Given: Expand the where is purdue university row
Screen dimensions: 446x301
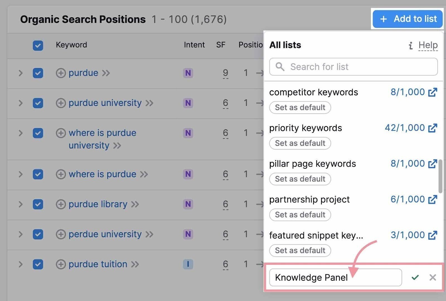Looking at the screenshot, I should tap(20, 133).
